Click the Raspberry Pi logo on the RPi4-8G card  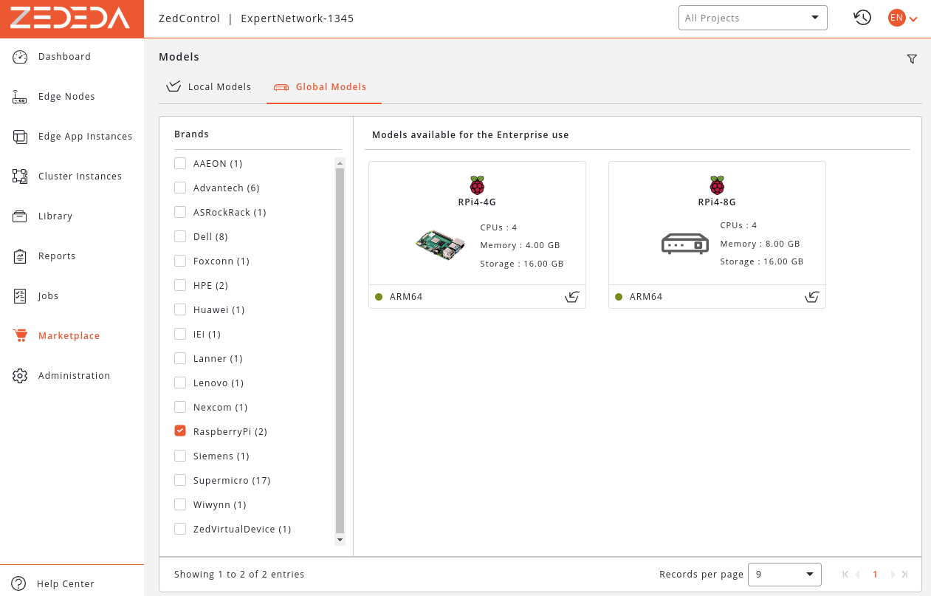(717, 185)
